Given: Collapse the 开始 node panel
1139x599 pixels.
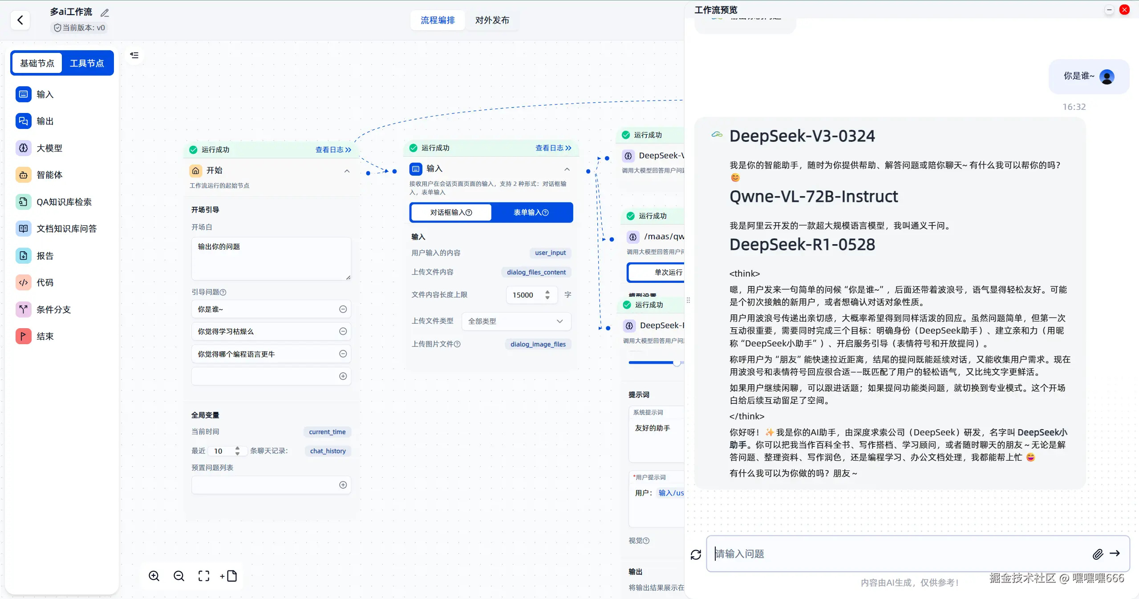Looking at the screenshot, I should click(346, 171).
